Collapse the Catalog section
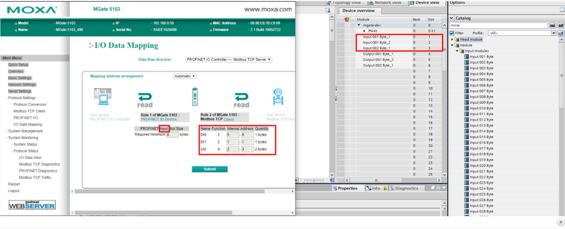The width and height of the screenshot is (565, 229). [451, 18]
